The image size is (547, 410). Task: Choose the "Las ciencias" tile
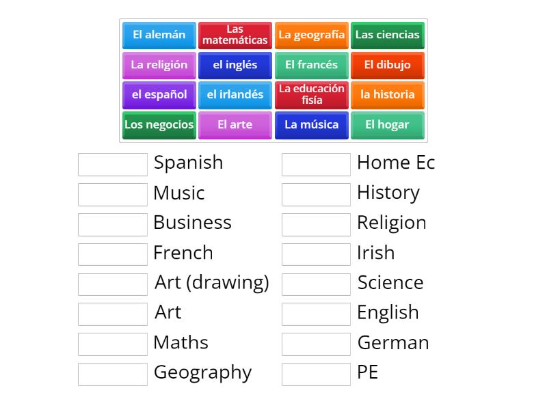[x=388, y=35]
